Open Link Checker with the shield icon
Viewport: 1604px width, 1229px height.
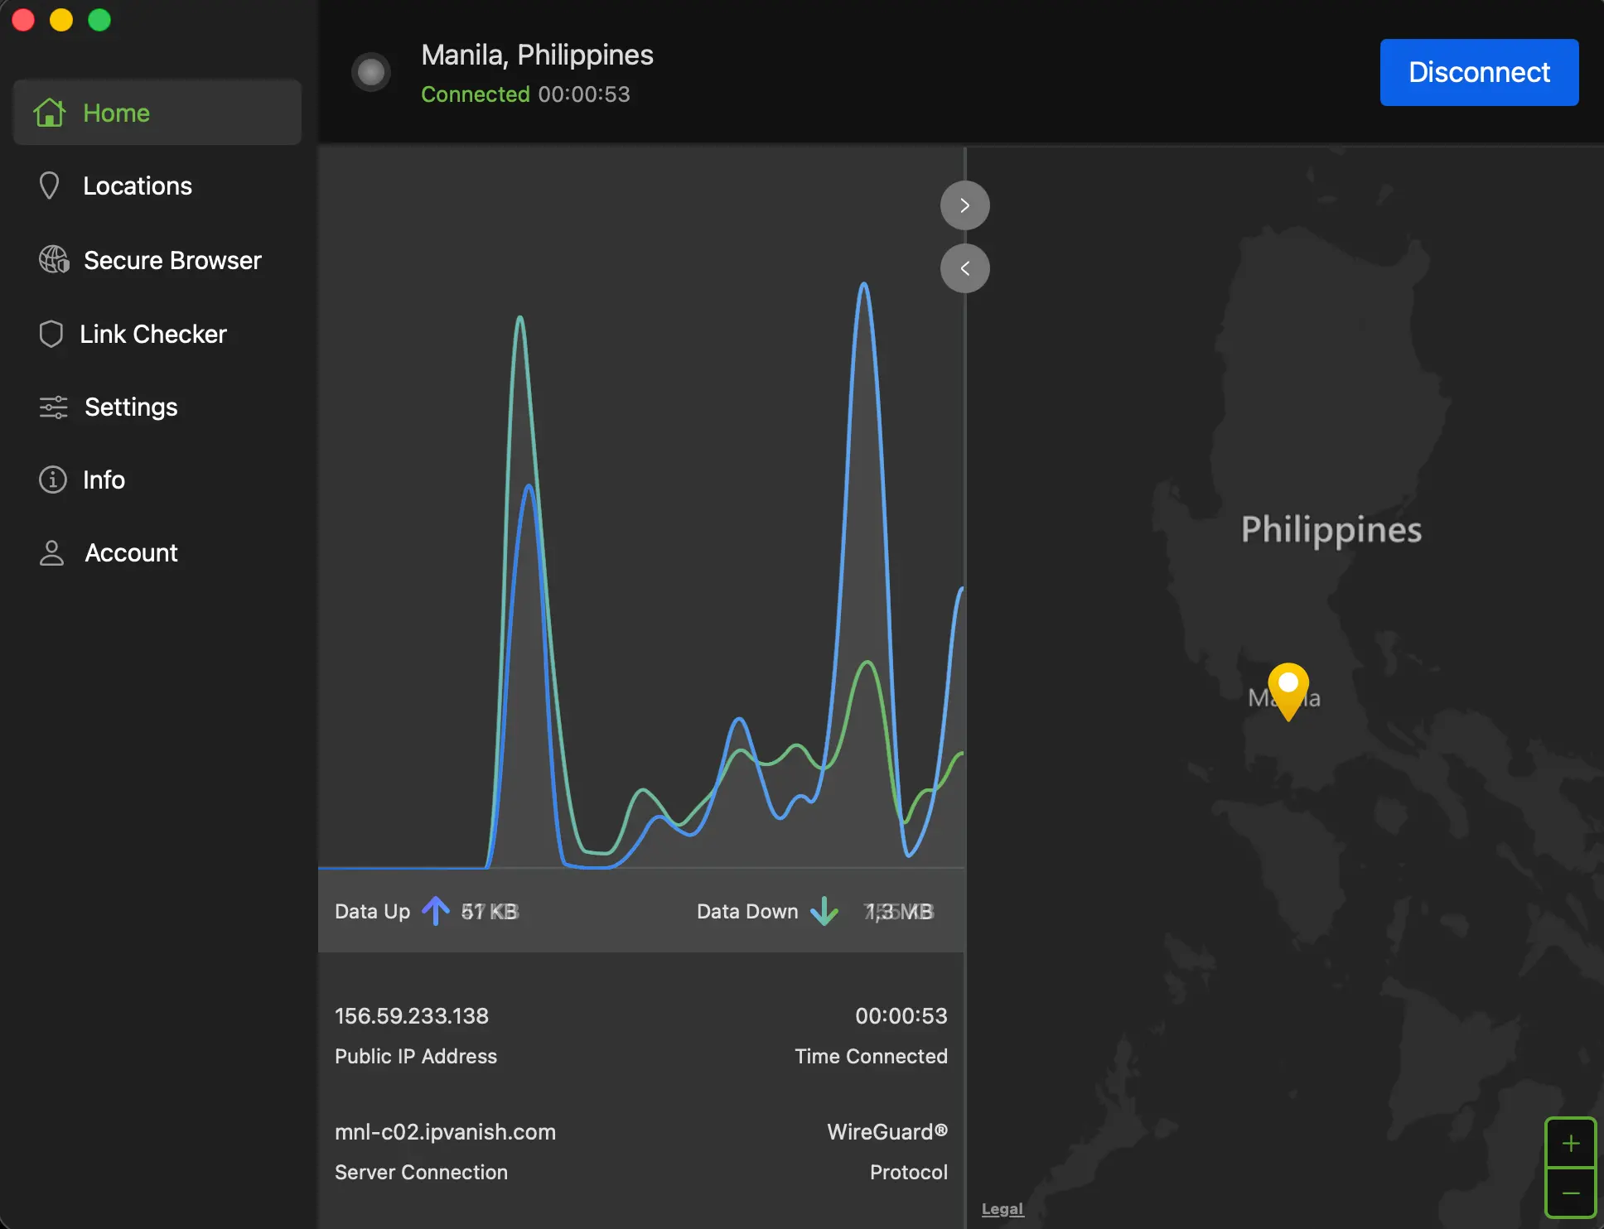tap(51, 333)
